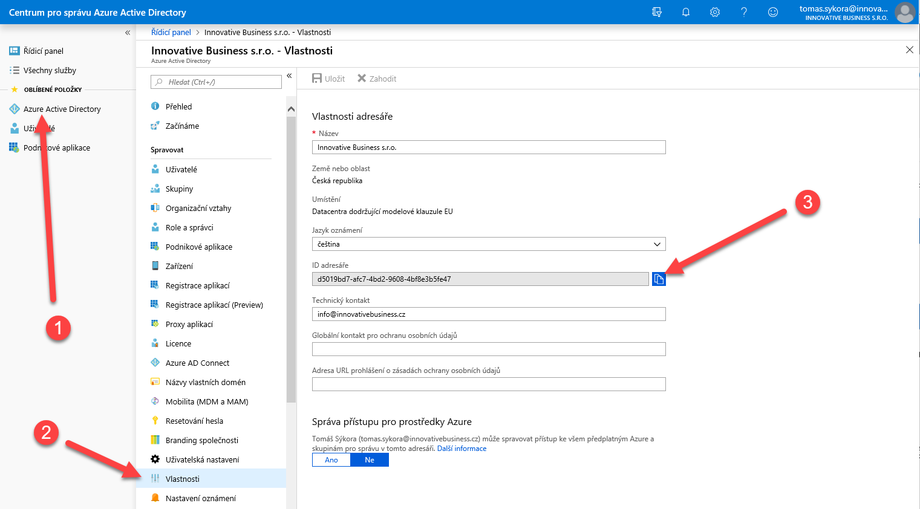This screenshot has width=920, height=509.
Task: Open the portal settings gear
Action: point(715,12)
